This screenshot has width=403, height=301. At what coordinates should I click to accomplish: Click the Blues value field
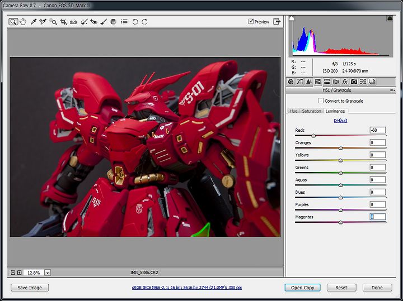[x=378, y=192]
